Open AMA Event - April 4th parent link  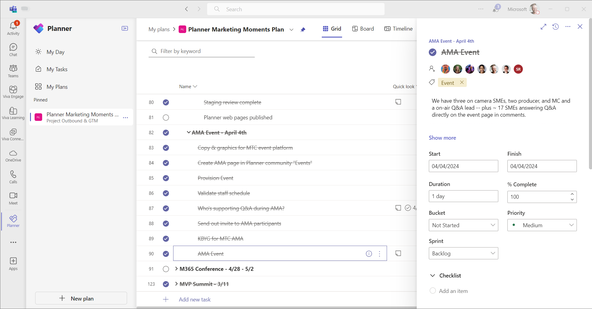click(451, 41)
